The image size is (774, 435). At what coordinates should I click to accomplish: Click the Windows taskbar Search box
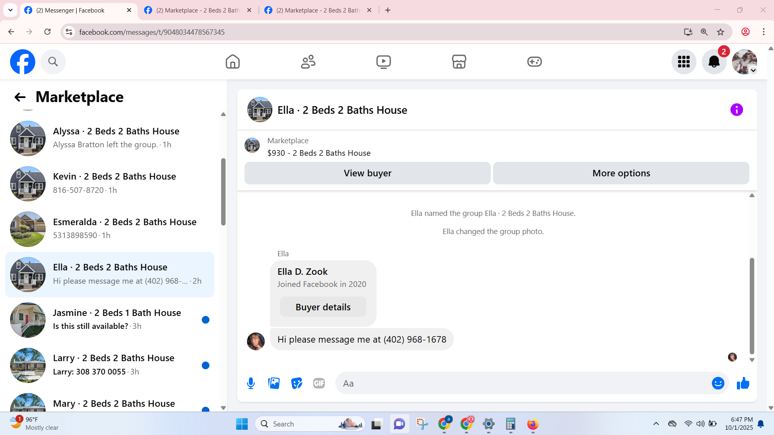tap(310, 424)
